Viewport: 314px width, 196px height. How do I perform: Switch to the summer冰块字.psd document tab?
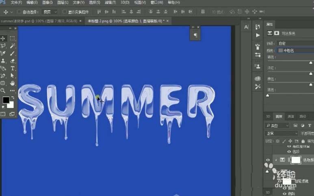[x=40, y=20]
